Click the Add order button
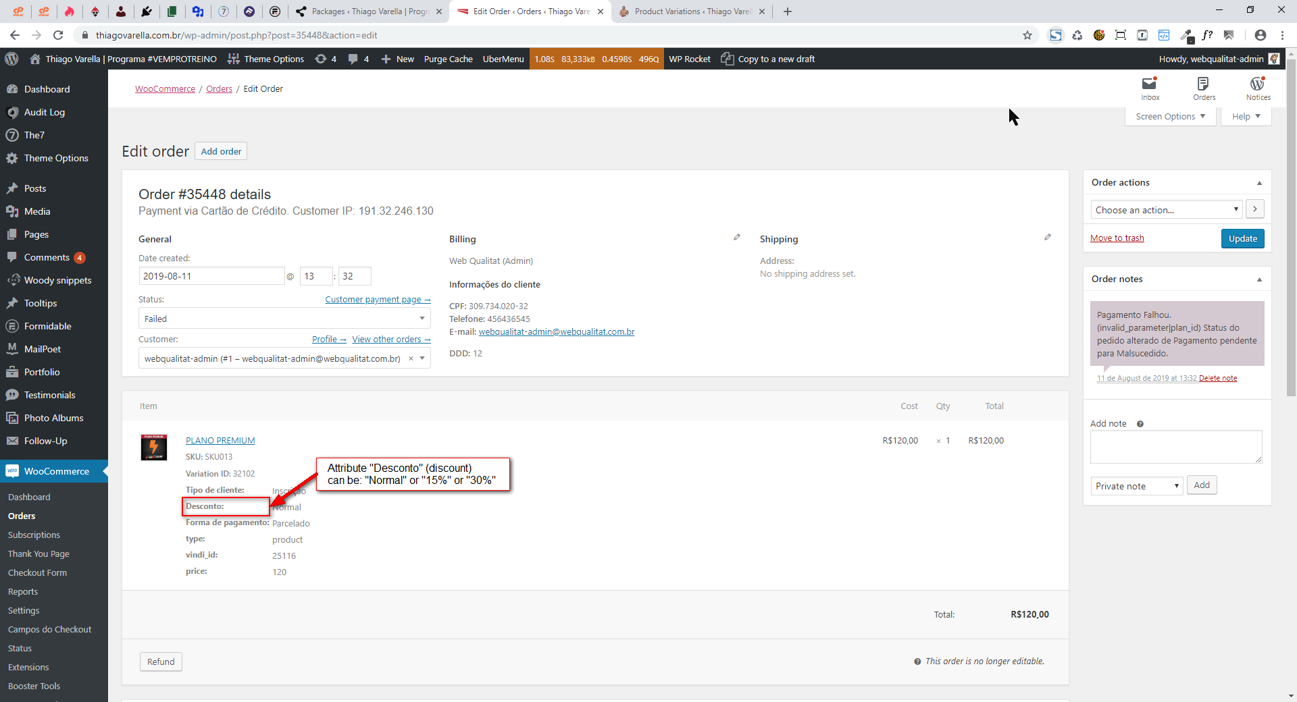Image resolution: width=1297 pixels, height=702 pixels. [x=221, y=151]
